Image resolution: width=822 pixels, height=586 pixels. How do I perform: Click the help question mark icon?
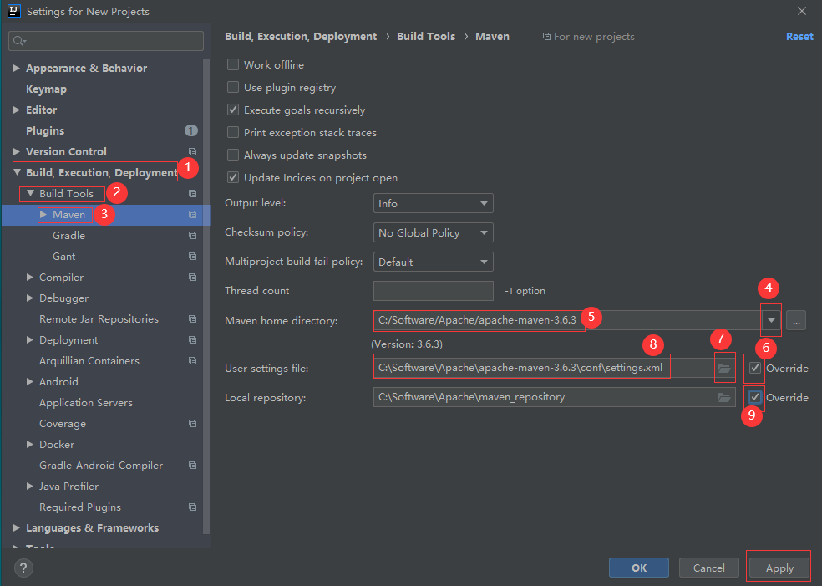(23, 568)
